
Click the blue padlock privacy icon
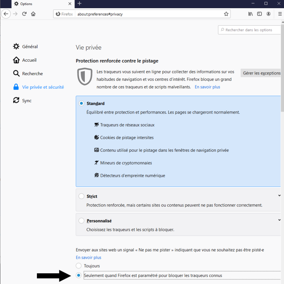tap(16, 87)
